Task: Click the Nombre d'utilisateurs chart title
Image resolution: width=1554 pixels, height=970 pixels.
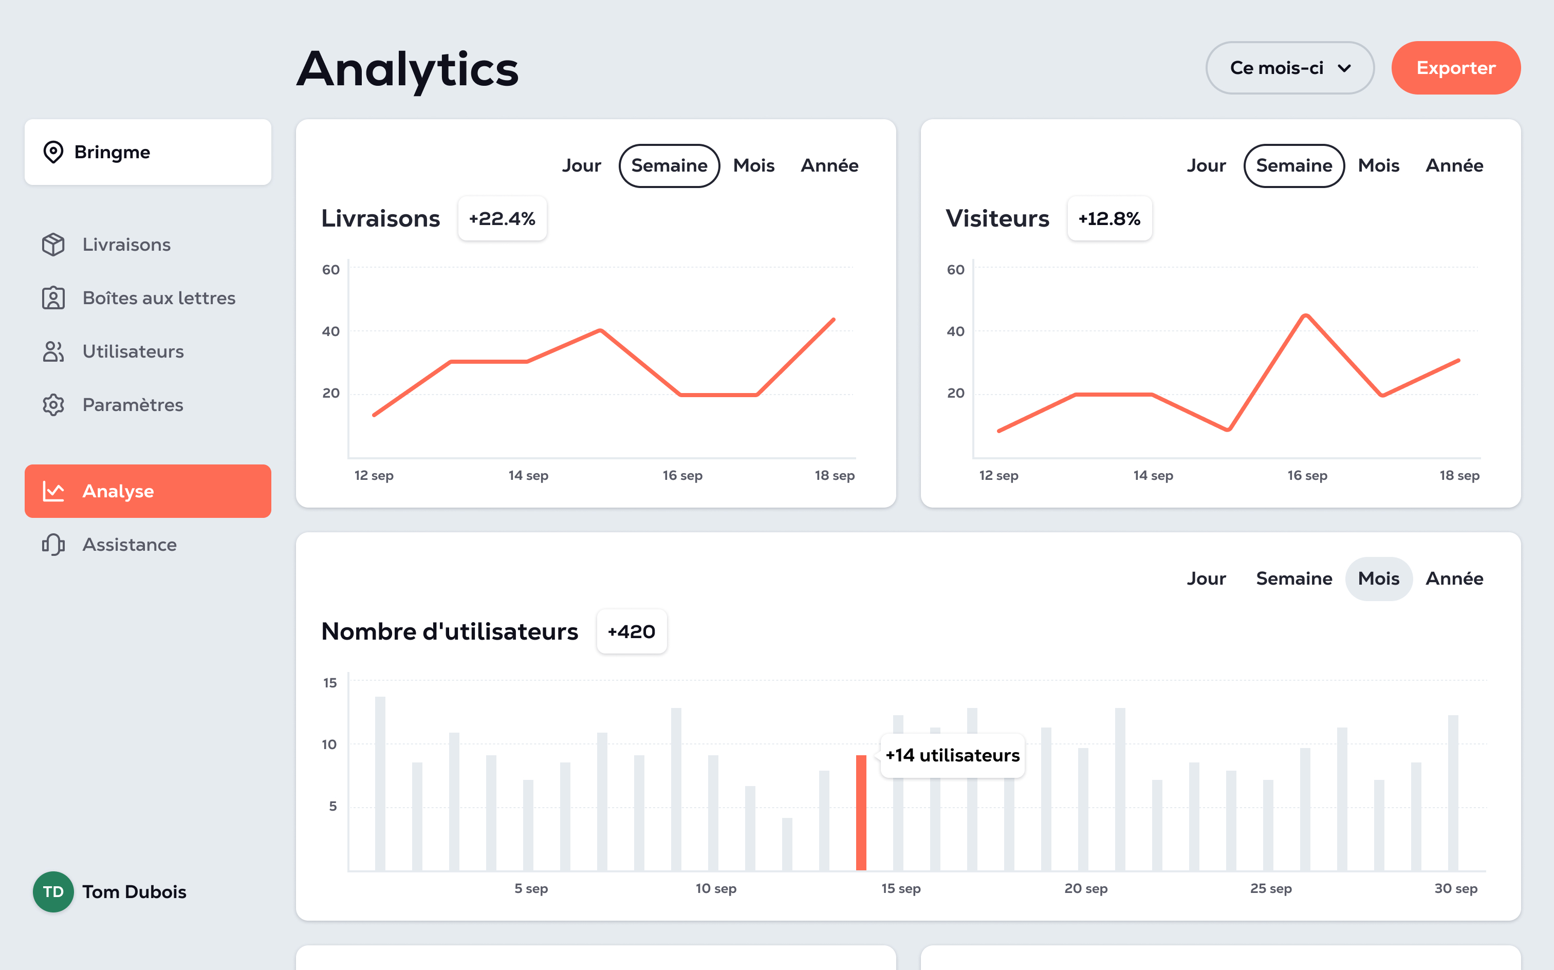Action: tap(450, 632)
